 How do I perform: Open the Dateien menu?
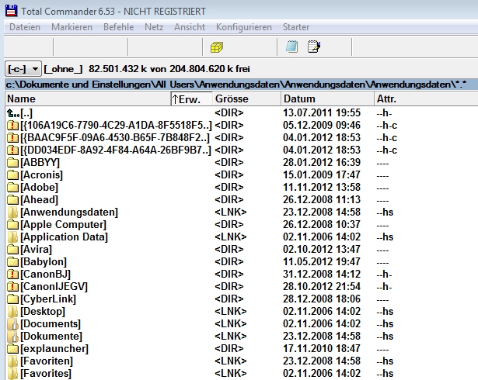(x=25, y=27)
